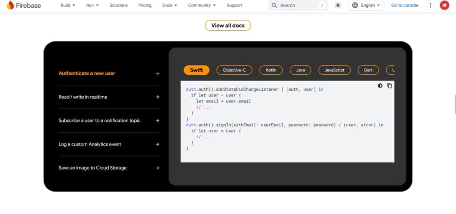The image size is (456, 214).
Task: Click the signIn(withEmail: userEmail code line
Action: pos(285,125)
